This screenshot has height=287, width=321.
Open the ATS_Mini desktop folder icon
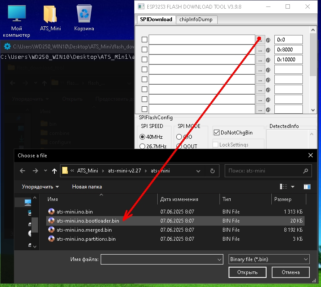51,17
